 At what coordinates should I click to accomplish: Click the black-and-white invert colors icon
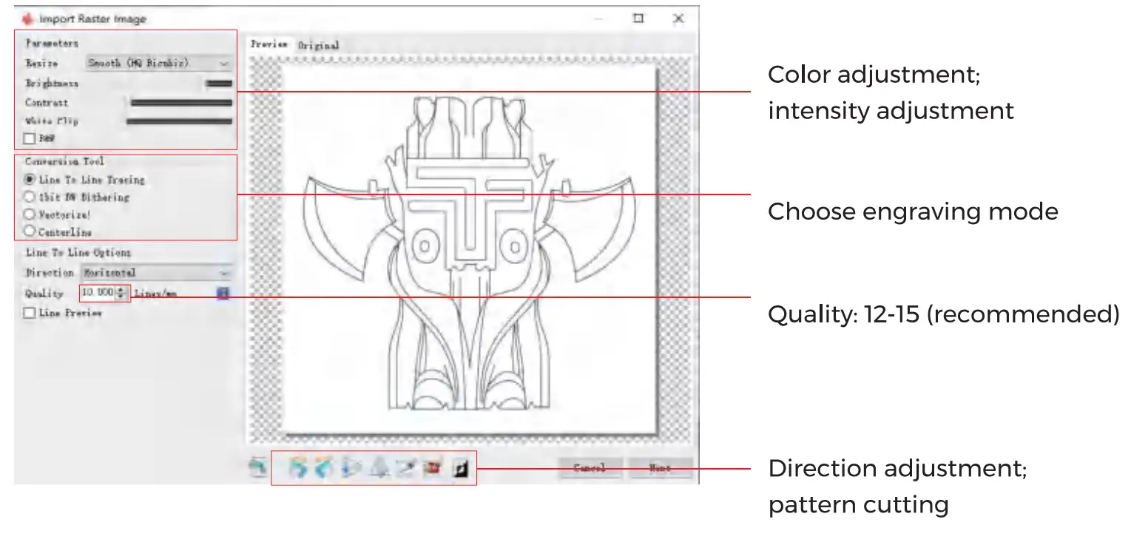coord(460,468)
